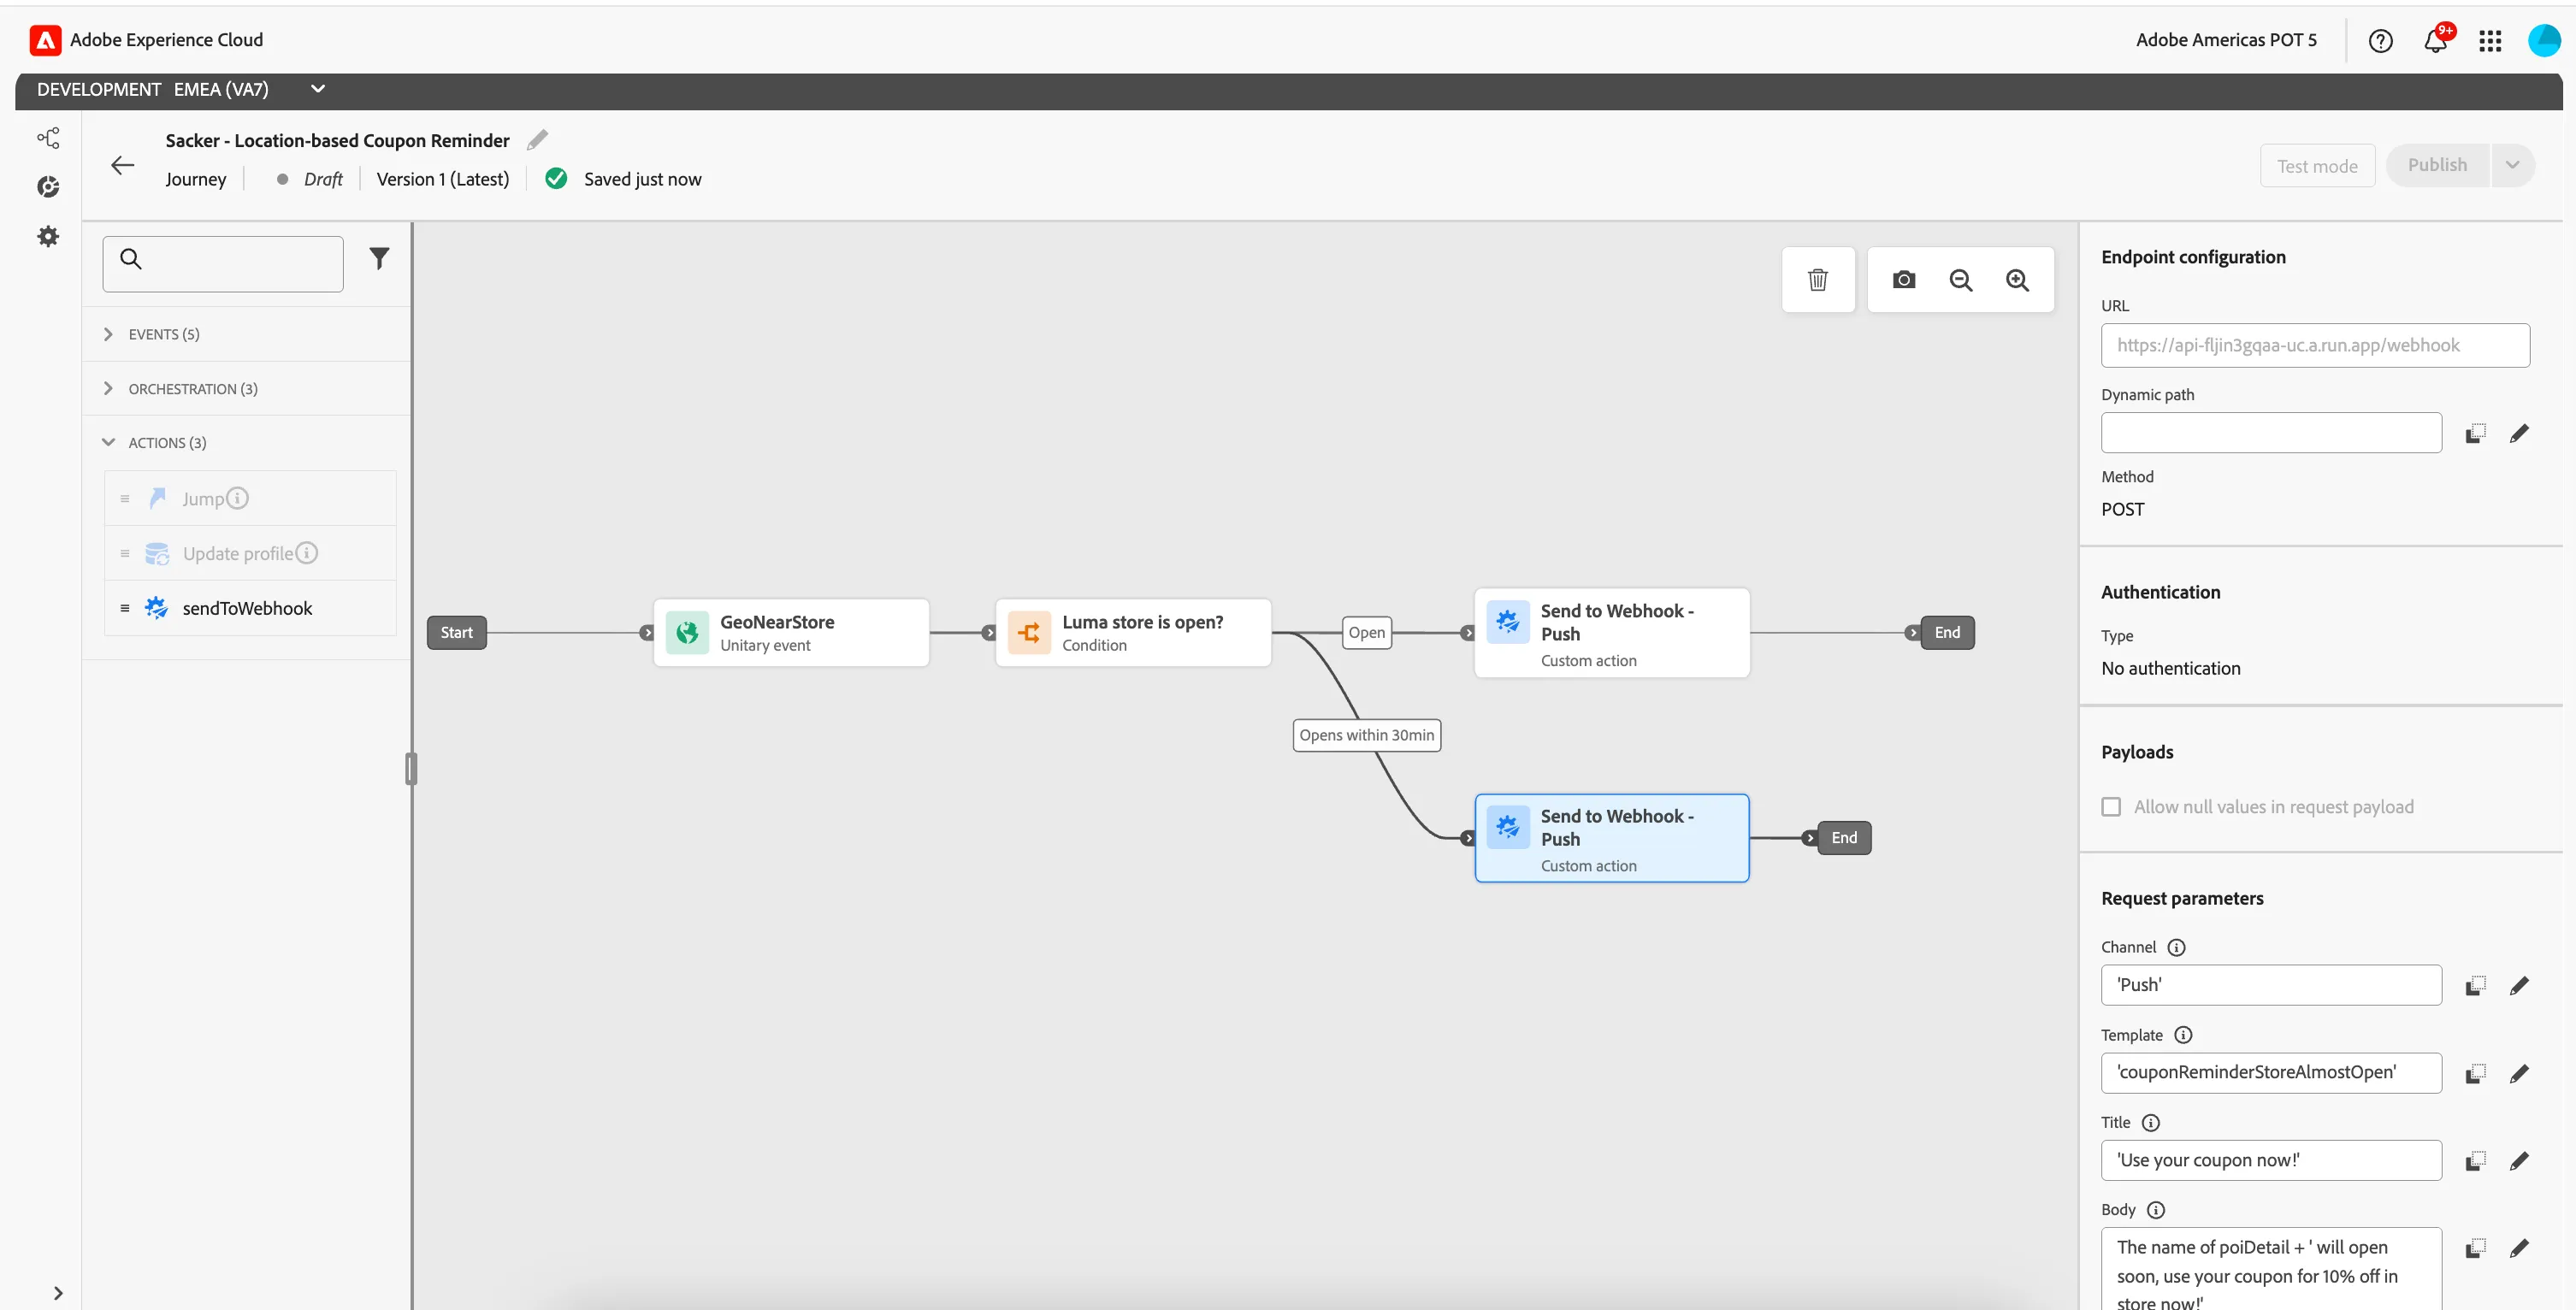The image size is (2576, 1310).
Task: Select the upper Send to Webhook node
Action: coord(1612,633)
